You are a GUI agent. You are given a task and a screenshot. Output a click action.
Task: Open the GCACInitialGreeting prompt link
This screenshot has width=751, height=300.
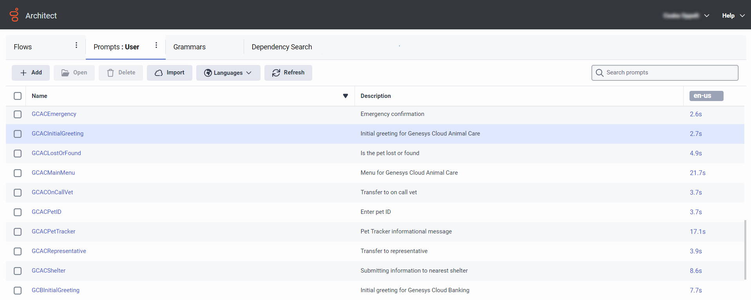tap(58, 134)
